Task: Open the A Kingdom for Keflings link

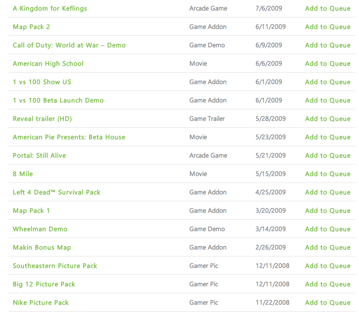Action: 50,8
